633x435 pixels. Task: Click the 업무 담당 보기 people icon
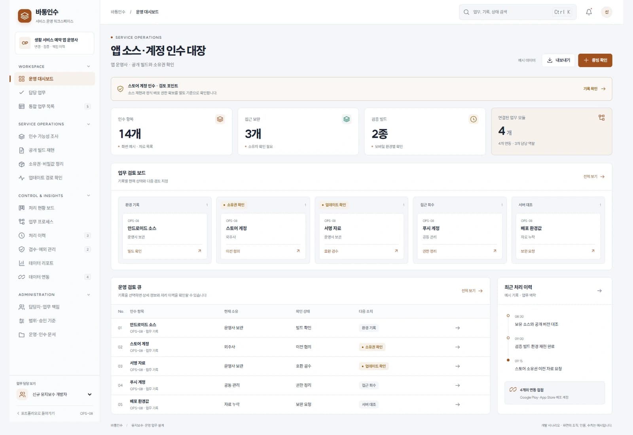tap(22, 394)
